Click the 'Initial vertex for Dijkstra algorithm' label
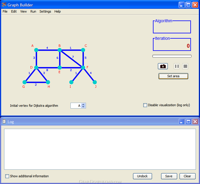Screen dimensions: 200x184 [34, 106]
